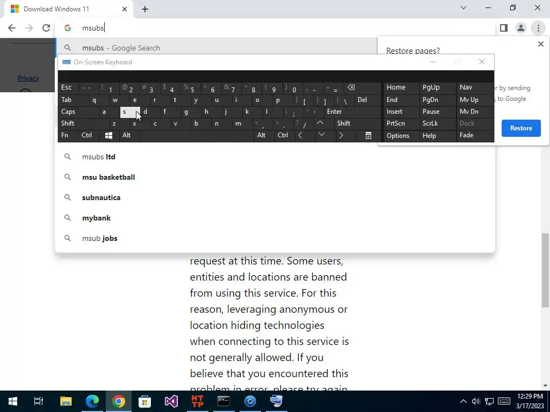This screenshot has width=550, height=412.
Task: Click the volume speaker tray icon
Action: 476,401
